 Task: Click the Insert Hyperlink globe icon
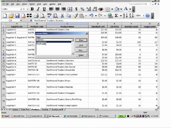pyautogui.click(x=110, y=16)
